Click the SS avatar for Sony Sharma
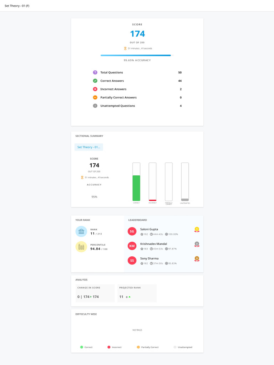The height and width of the screenshot is (365, 274). (132, 261)
